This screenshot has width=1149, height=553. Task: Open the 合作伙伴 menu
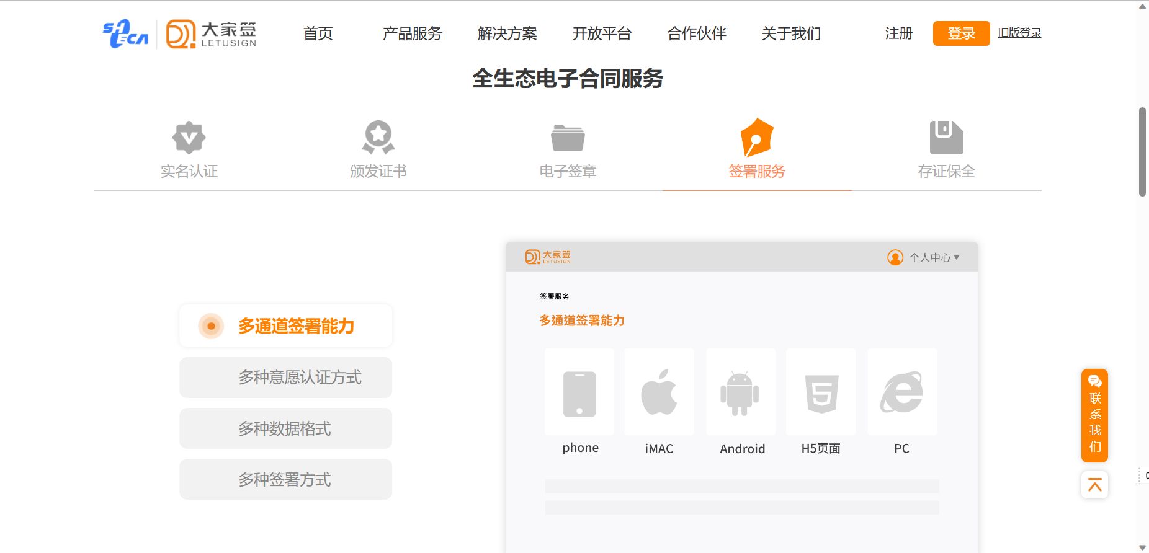click(x=697, y=33)
